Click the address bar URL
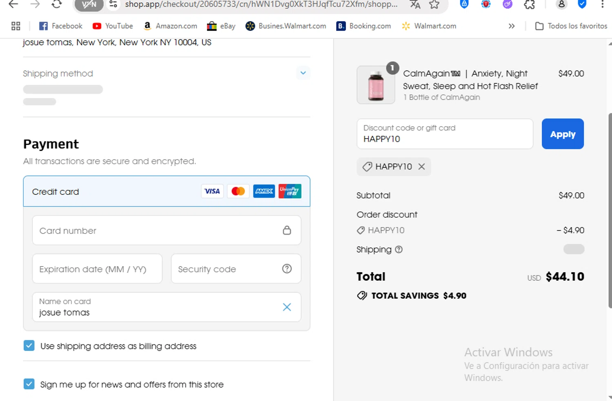This screenshot has width=612, height=401. [261, 4]
